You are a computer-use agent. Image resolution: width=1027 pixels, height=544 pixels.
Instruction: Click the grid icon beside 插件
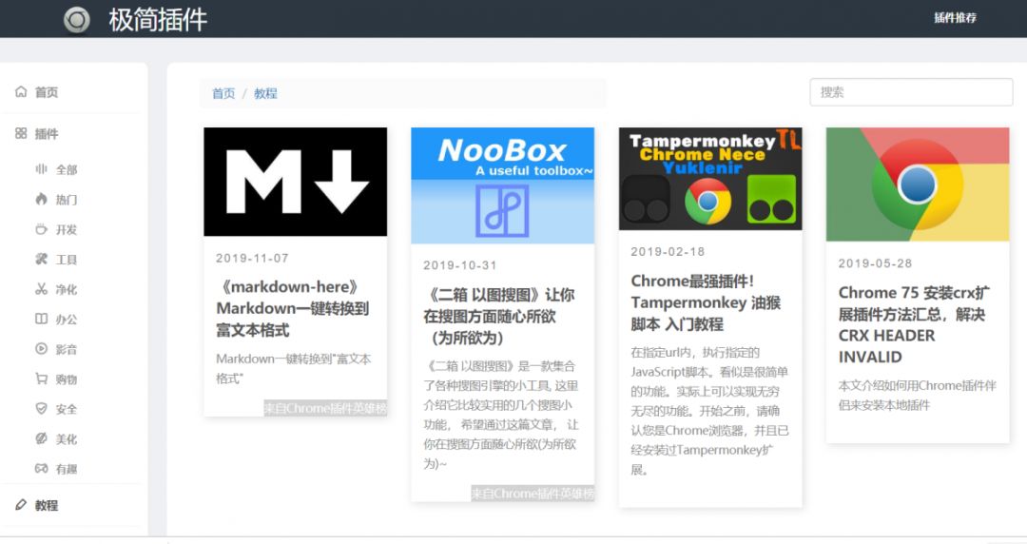click(21, 133)
